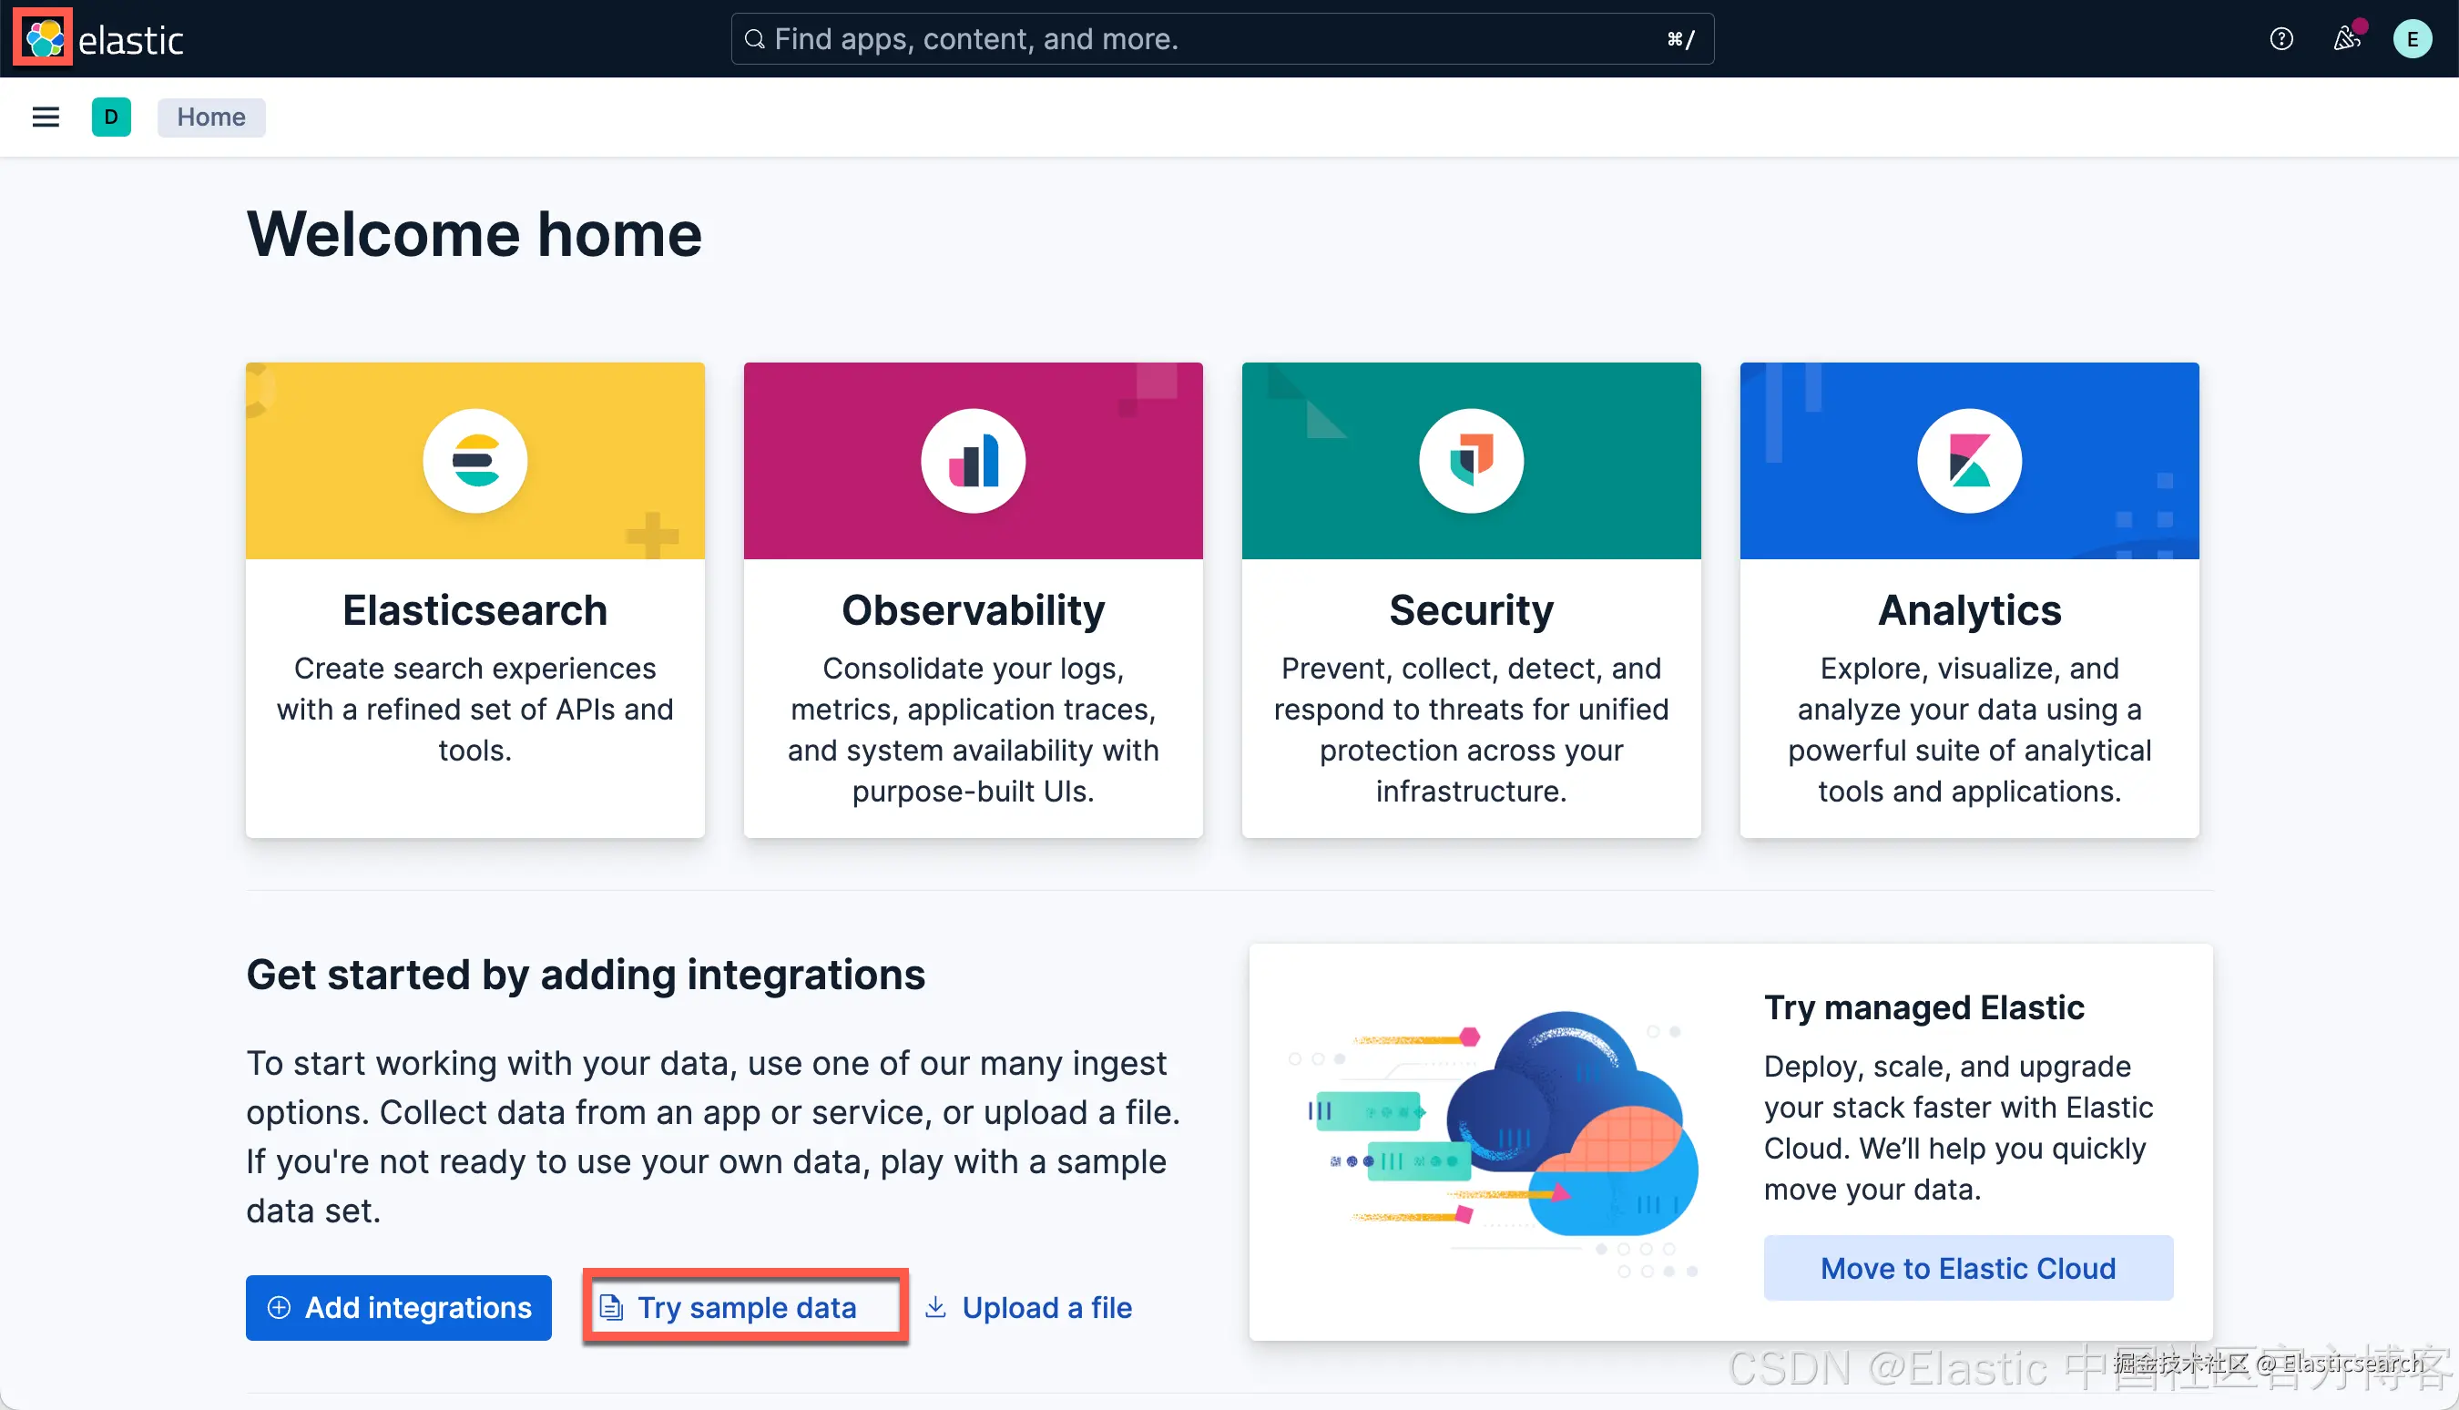Open the E user account avatar
This screenshot has width=2459, height=1410.
click(2412, 39)
